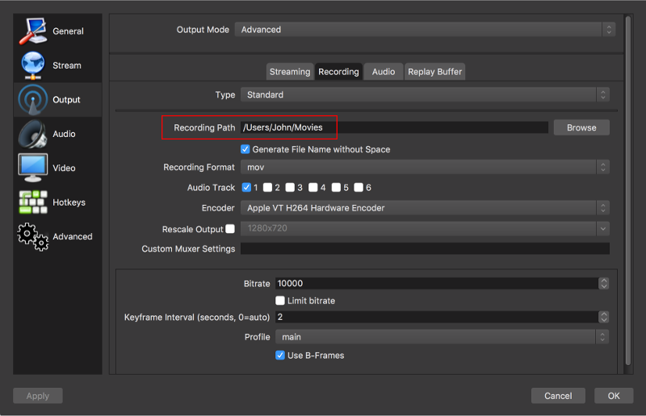Click the Output broadcast icon
This screenshot has width=646, height=416.
[x=33, y=99]
